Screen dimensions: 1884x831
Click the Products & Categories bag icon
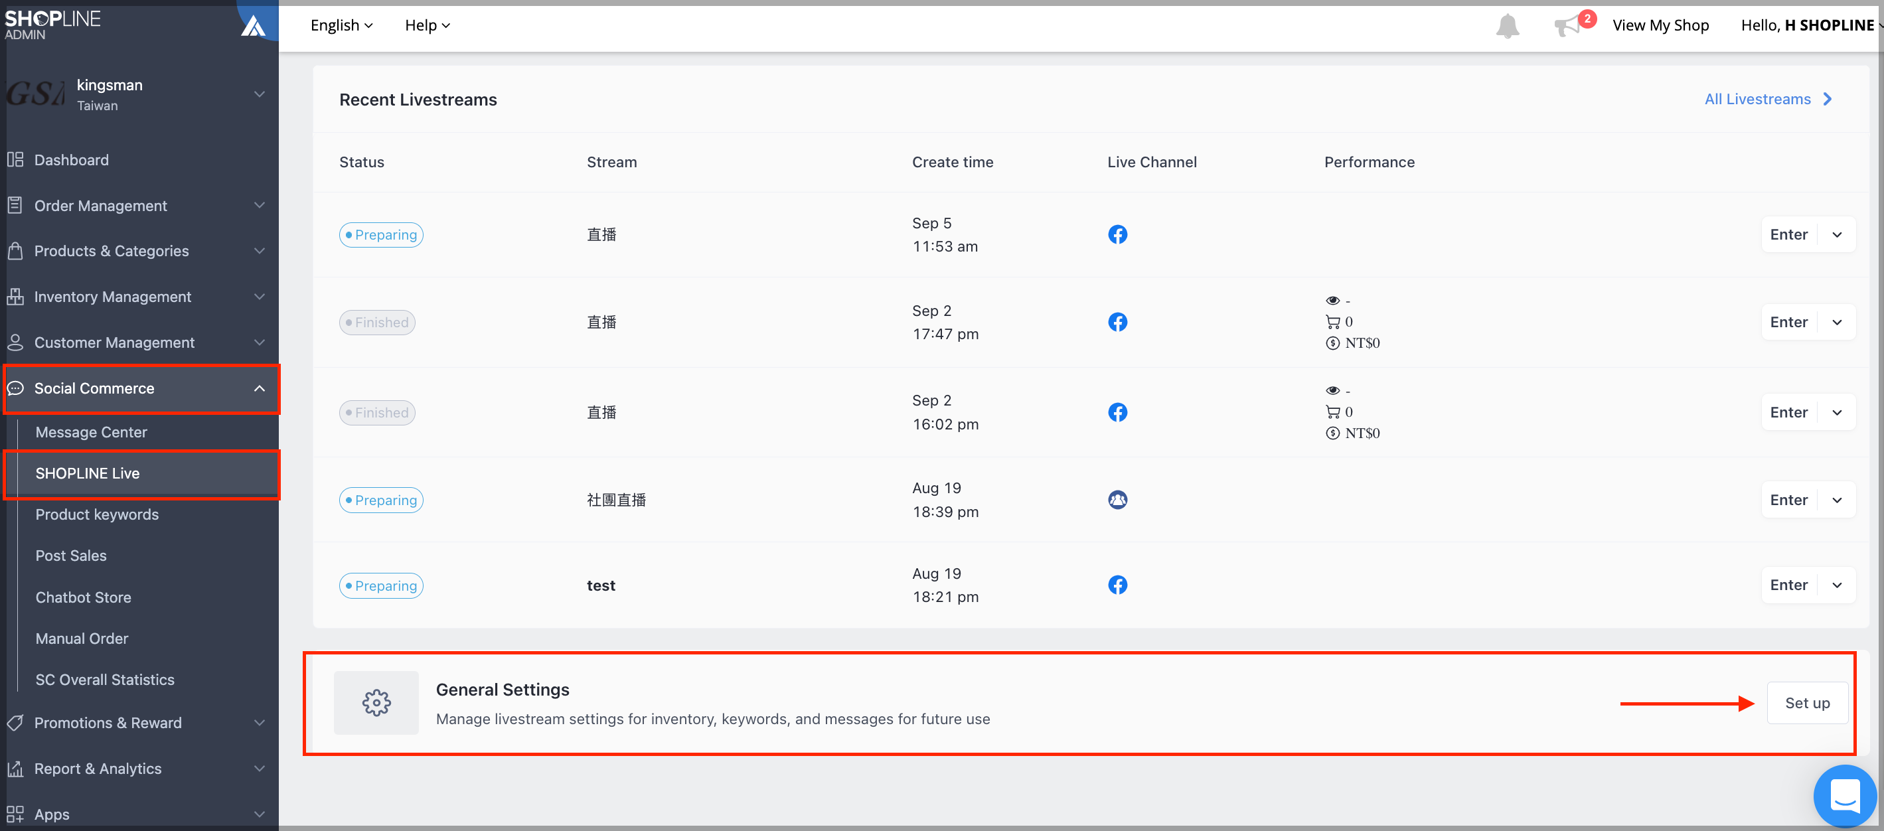pos(15,251)
